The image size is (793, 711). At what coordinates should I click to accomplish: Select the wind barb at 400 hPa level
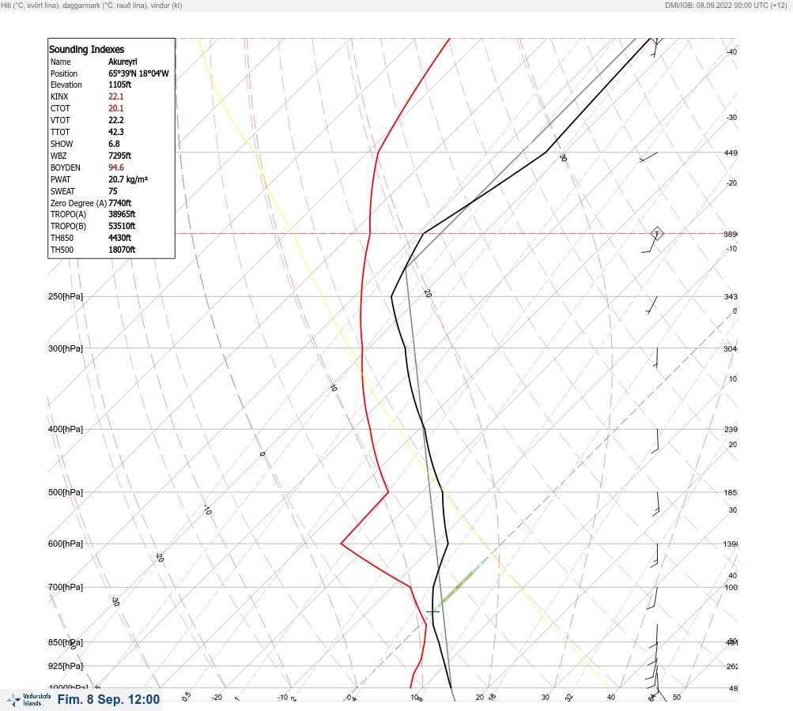pos(655,441)
